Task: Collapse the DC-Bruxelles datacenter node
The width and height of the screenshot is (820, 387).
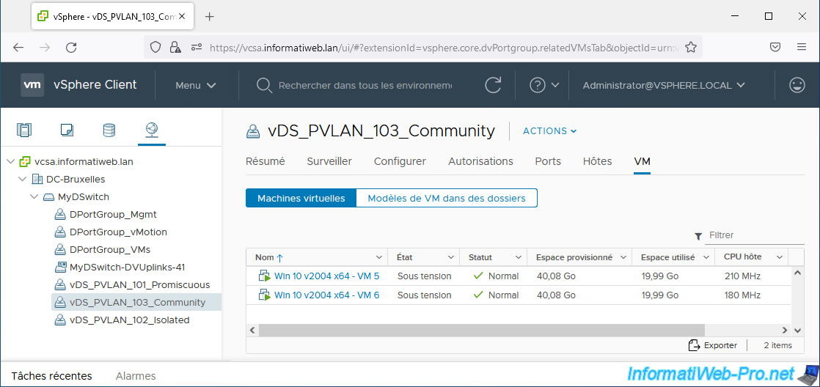Action: pyautogui.click(x=22, y=179)
